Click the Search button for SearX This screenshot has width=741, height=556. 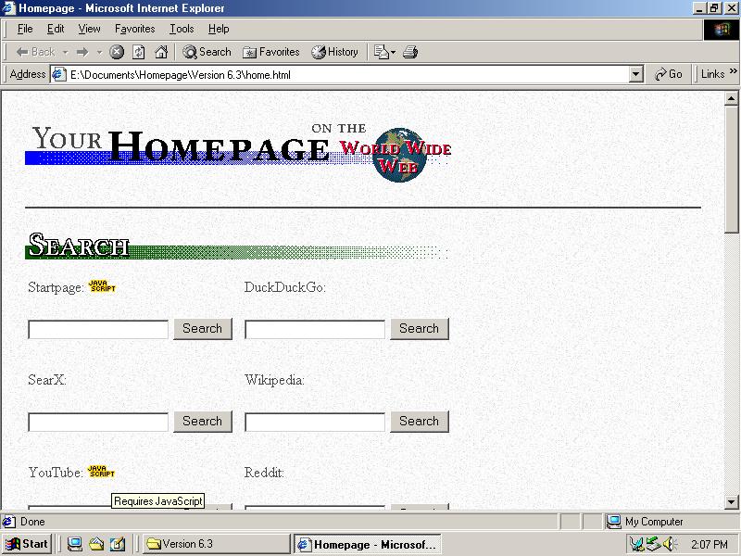point(203,422)
